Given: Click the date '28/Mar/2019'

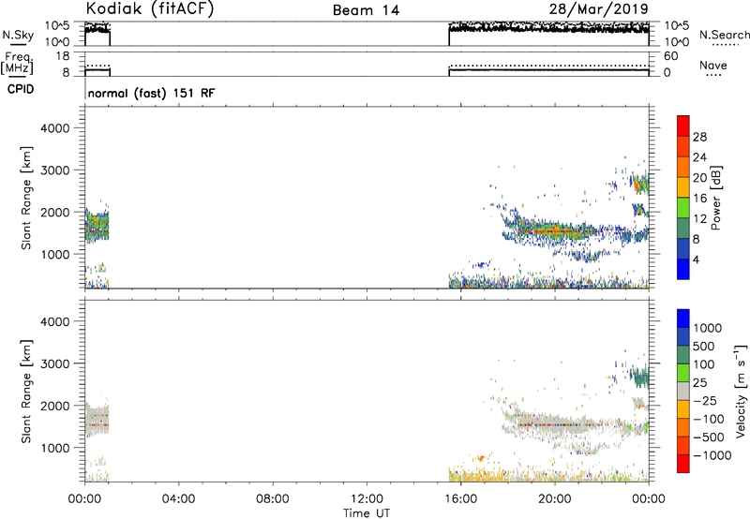Looking at the screenshot, I should coord(598,9).
